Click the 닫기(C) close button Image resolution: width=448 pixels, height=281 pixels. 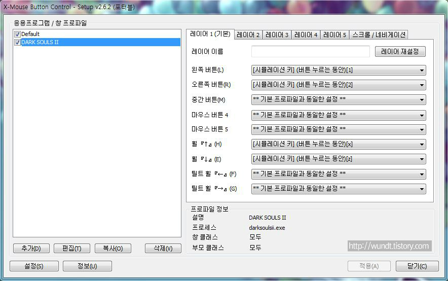tap(417, 266)
